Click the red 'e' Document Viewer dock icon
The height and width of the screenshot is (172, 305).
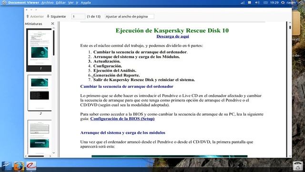[31, 166]
